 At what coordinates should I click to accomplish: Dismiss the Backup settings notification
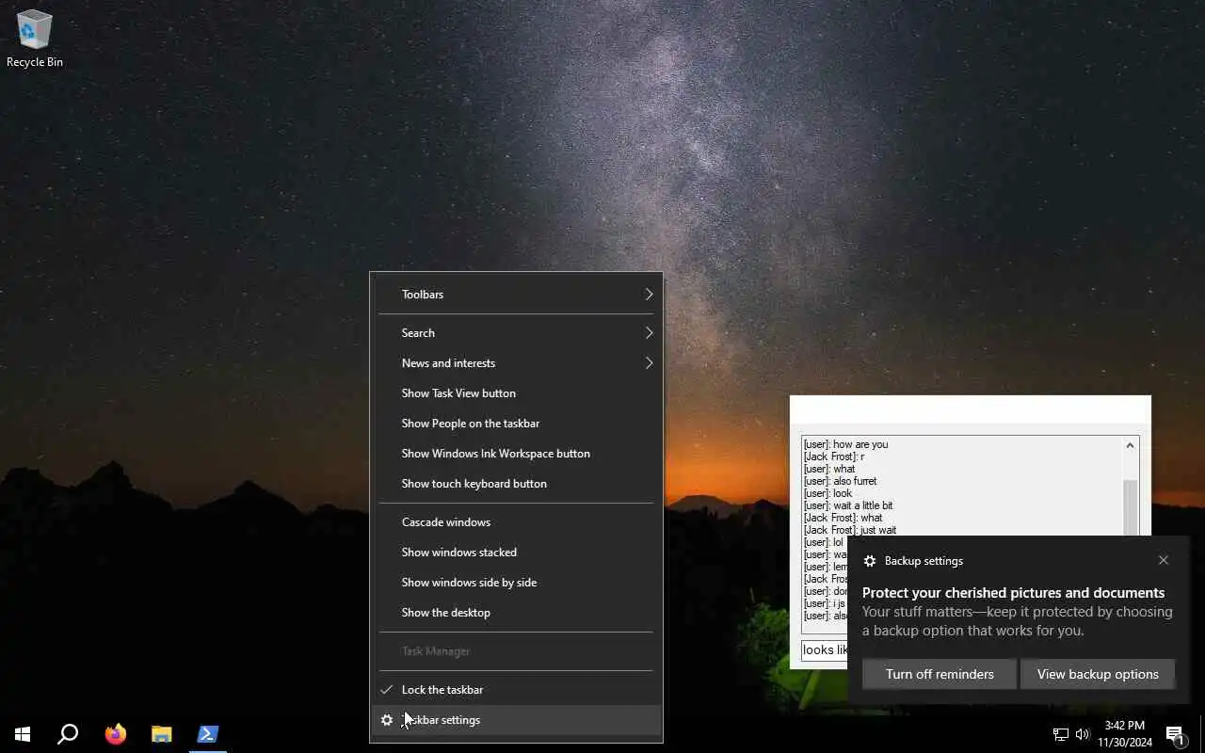pyautogui.click(x=1164, y=560)
